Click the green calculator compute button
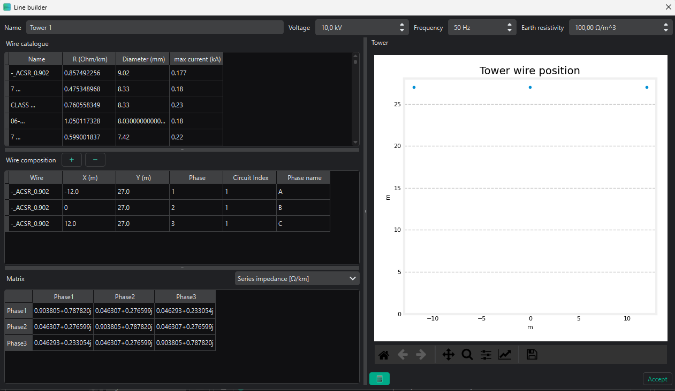This screenshot has height=391, width=675. (x=380, y=379)
